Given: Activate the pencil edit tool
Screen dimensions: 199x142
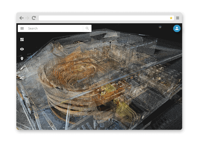Looking at the screenshot, I should point(22,68).
